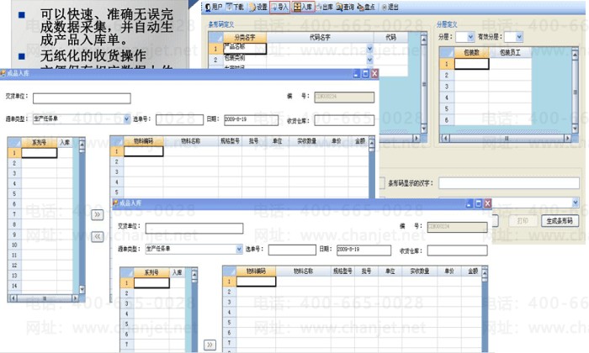Select first 物料编码 cell in lower 成品入库 window

(256, 282)
